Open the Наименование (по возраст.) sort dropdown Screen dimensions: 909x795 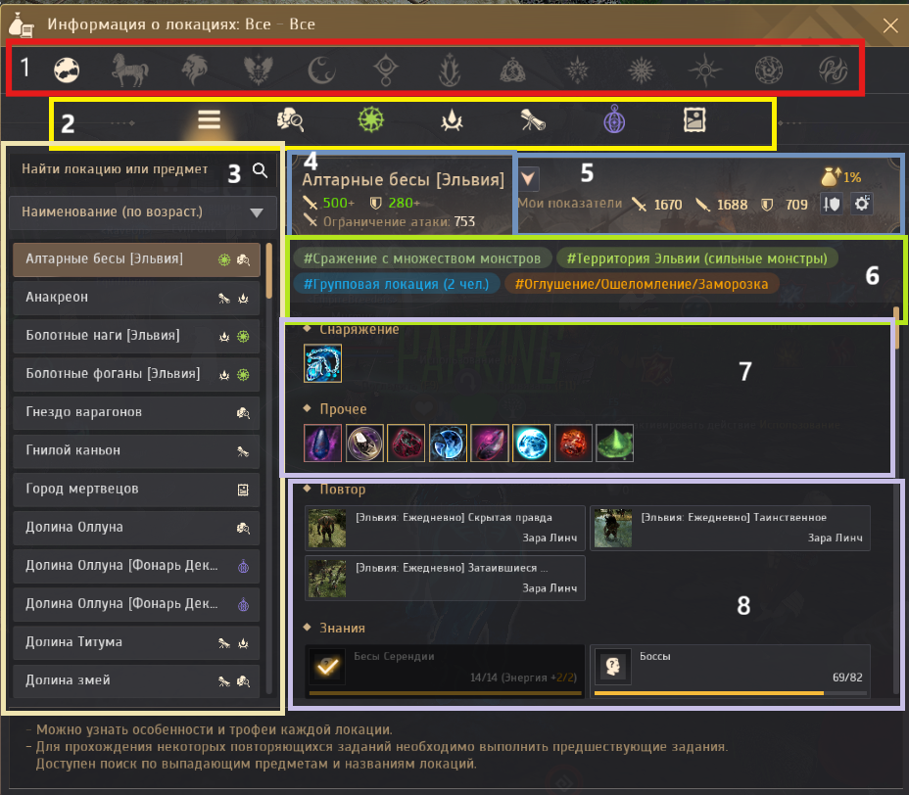tap(143, 212)
